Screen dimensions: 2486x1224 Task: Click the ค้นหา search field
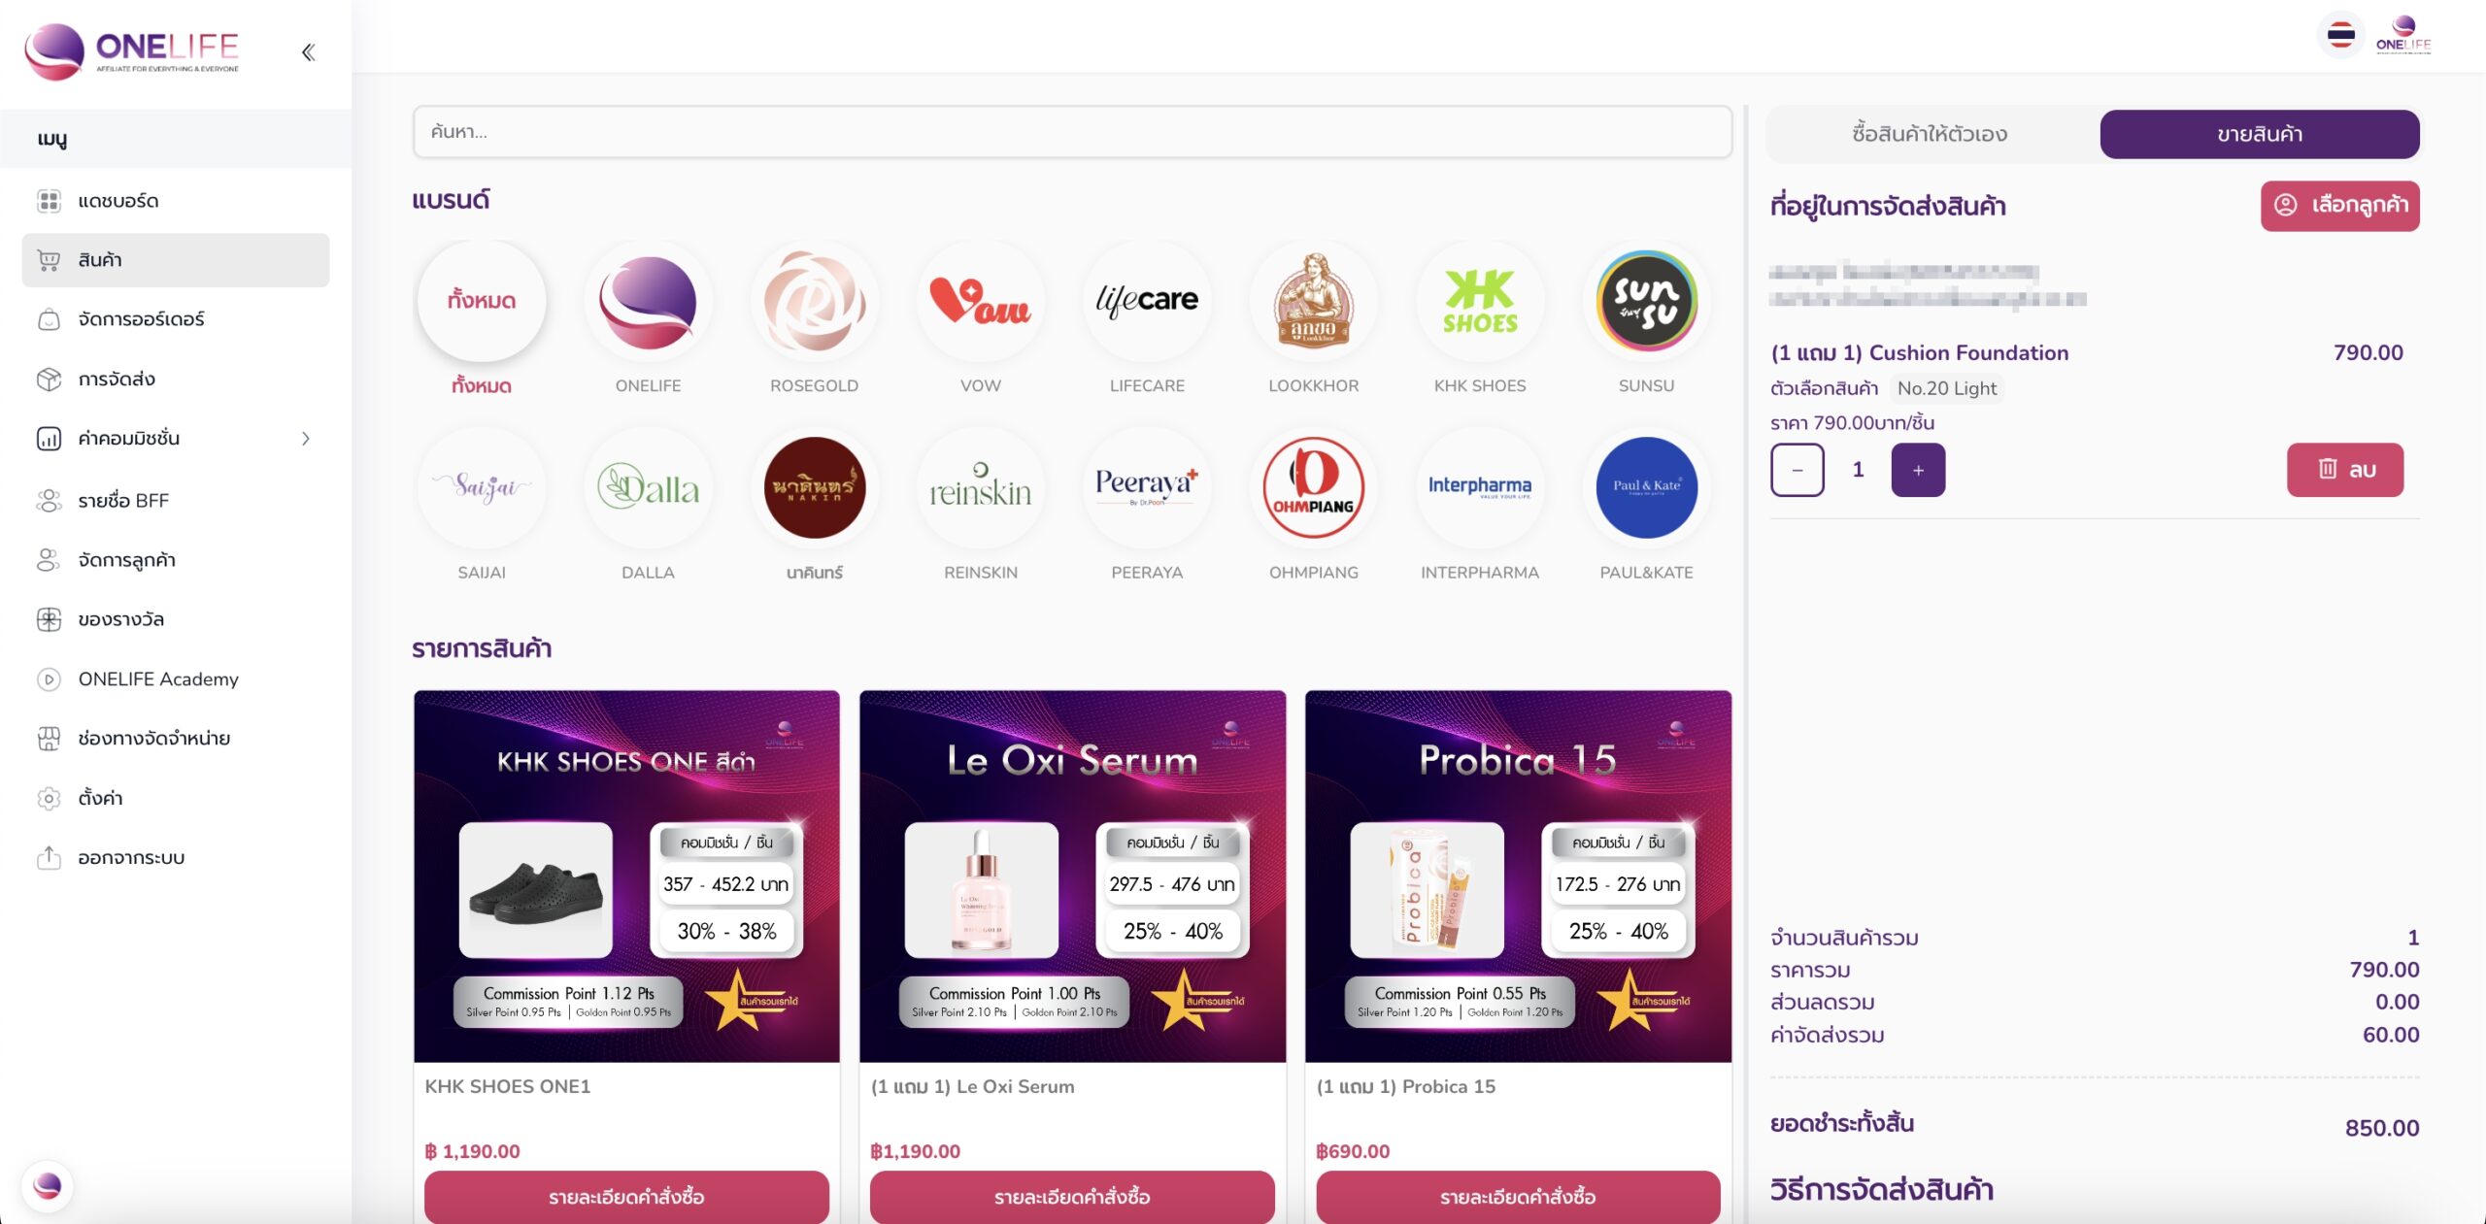point(1072,132)
